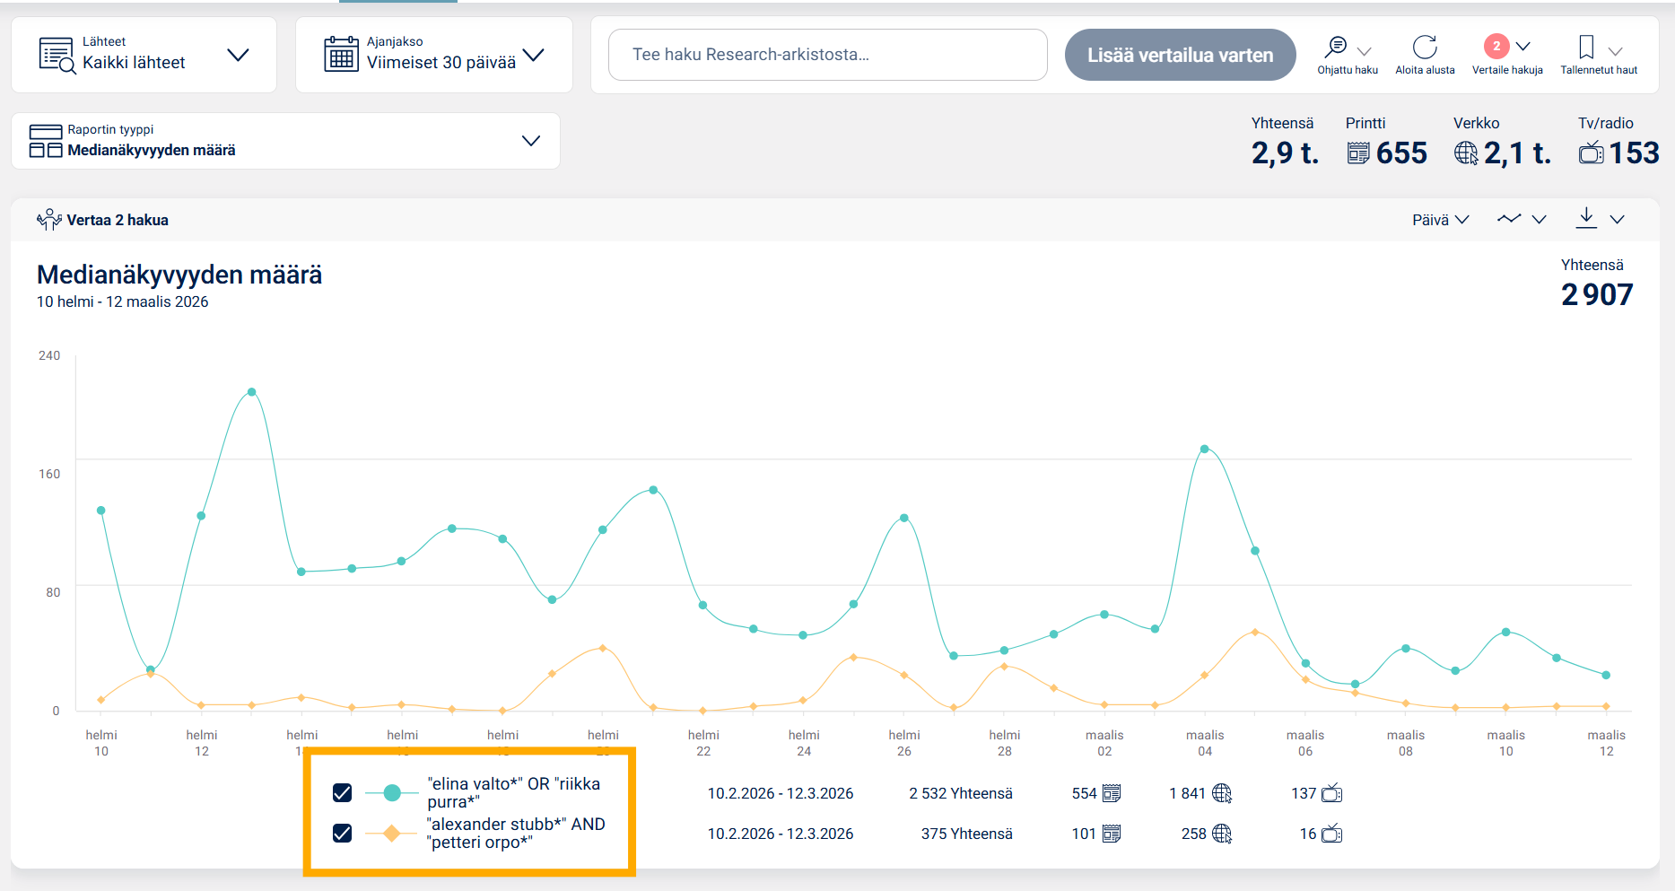The height and width of the screenshot is (891, 1675).
Task: Open Vertaile hakuja red badge icon
Action: tap(1496, 46)
